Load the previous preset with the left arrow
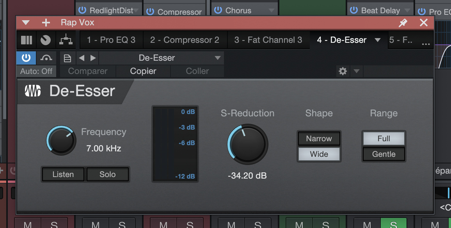 tap(82, 58)
